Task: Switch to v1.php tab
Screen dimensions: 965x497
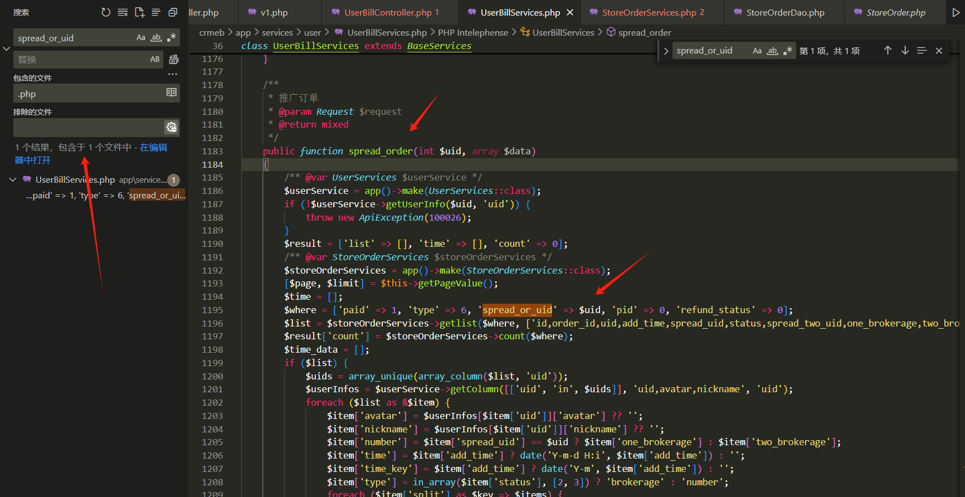Action: [x=274, y=12]
